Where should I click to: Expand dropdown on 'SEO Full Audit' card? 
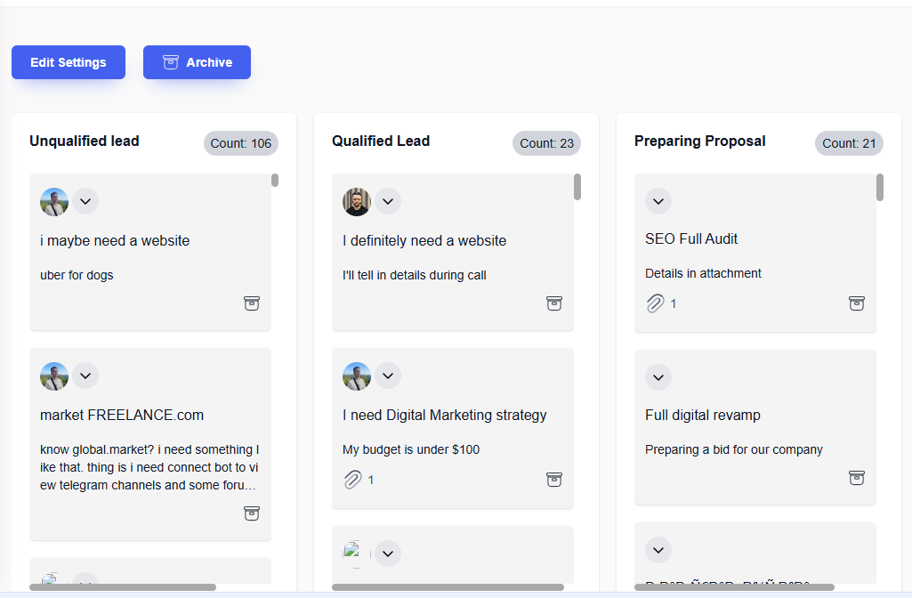point(658,201)
